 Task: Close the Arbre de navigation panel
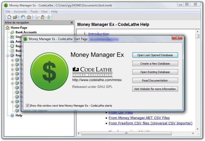click(72, 23)
